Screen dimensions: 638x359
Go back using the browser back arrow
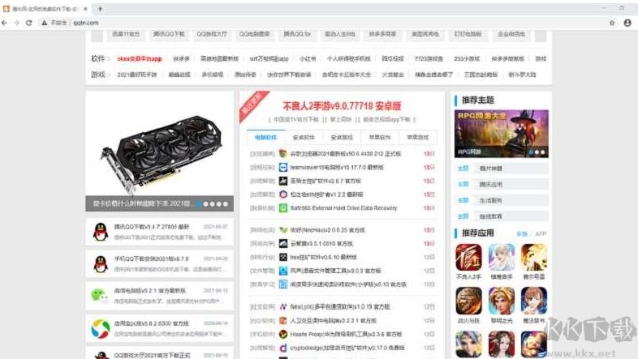[x=5, y=23]
